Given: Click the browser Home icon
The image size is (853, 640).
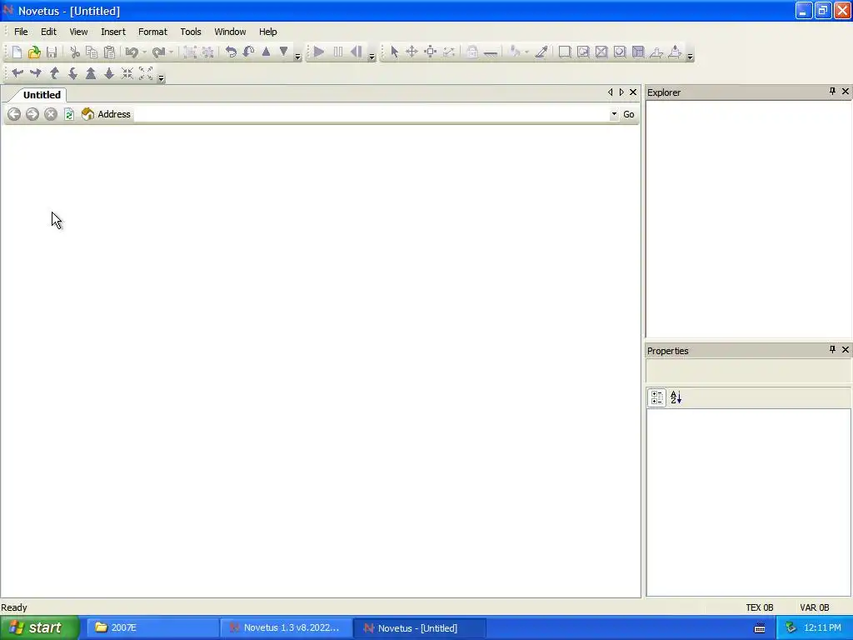Looking at the screenshot, I should pyautogui.click(x=87, y=114).
